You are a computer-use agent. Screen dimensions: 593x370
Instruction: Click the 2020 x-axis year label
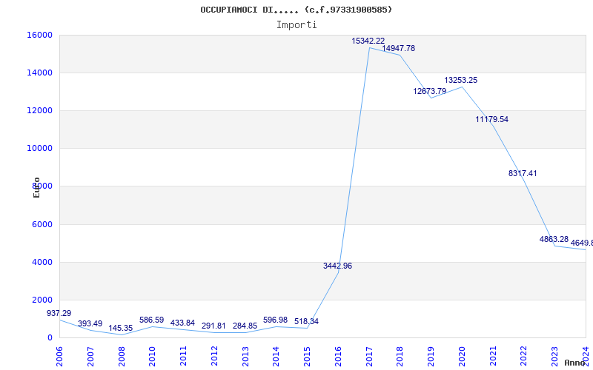(x=462, y=356)
